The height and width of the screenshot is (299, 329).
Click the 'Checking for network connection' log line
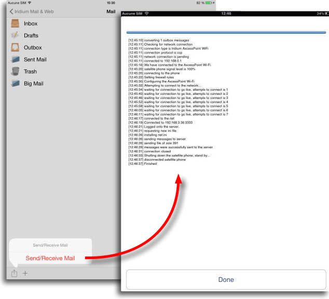[x=160, y=44]
